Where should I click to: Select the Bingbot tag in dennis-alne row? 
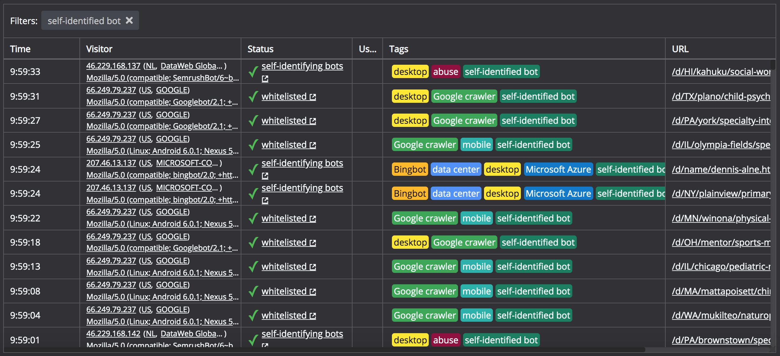pyautogui.click(x=410, y=169)
